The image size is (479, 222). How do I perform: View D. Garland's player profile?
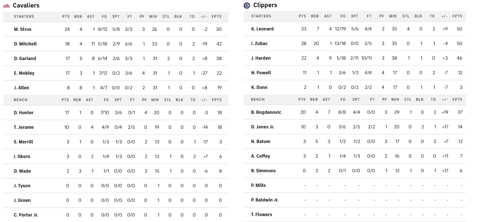pyautogui.click(x=25, y=58)
